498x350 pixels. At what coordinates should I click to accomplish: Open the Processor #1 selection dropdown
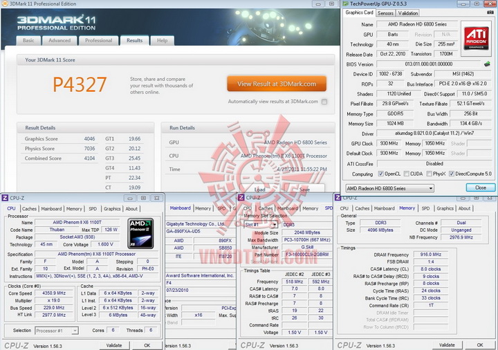57,331
